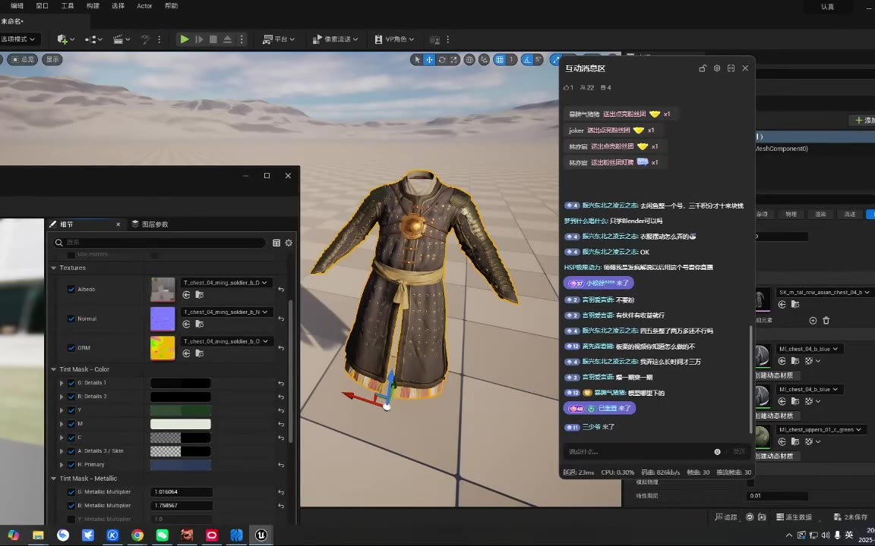Click browse-to-asset icon under Albedo texture
The width and height of the screenshot is (875, 546).
[199, 295]
